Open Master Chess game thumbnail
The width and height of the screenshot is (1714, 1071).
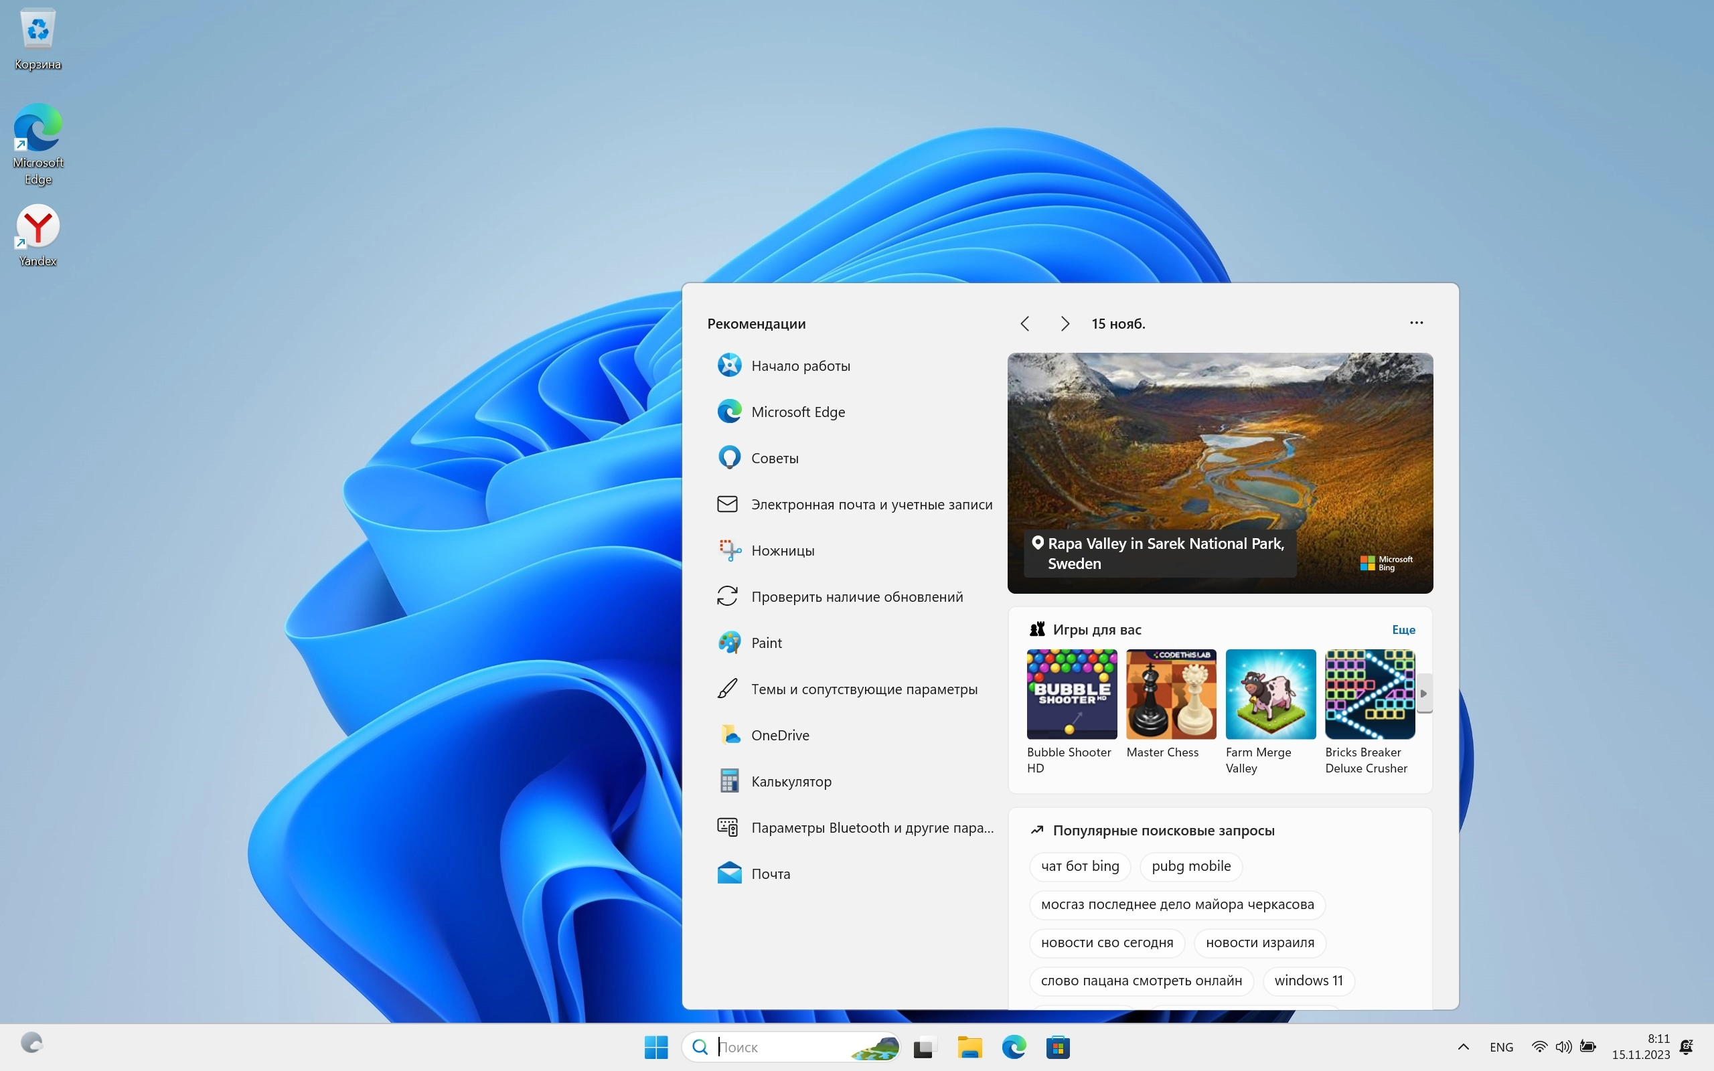coord(1171,694)
